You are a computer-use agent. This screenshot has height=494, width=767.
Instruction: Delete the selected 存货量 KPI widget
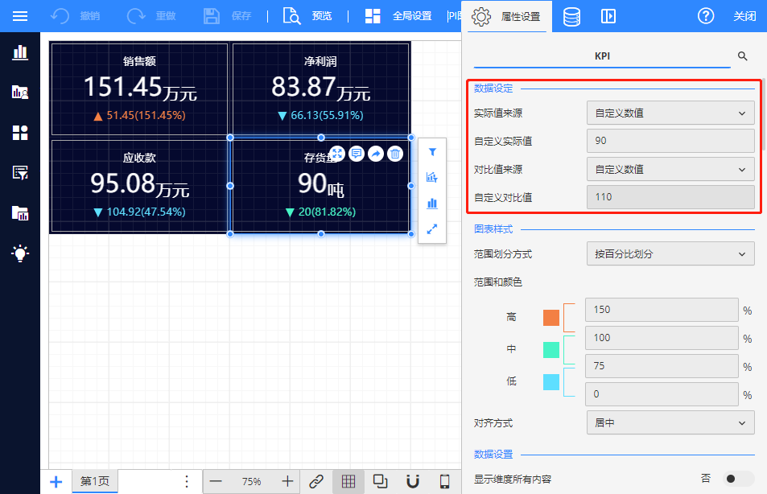pyautogui.click(x=395, y=154)
